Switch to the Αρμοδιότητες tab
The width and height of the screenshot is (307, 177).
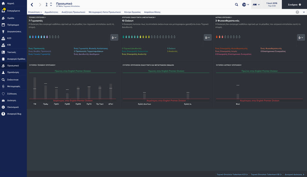click(x=51, y=12)
